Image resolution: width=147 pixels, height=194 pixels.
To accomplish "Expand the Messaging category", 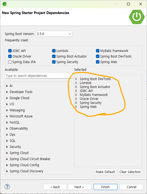I will (x=7, y=110).
